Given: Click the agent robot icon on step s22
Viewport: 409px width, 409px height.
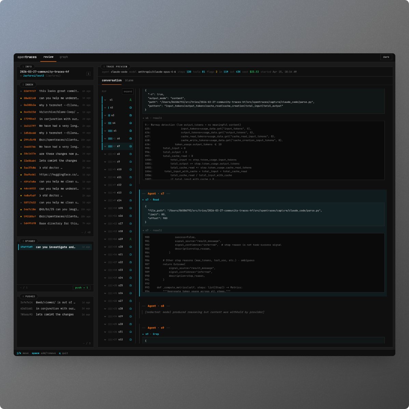Looking at the screenshot, I should pos(131,262).
